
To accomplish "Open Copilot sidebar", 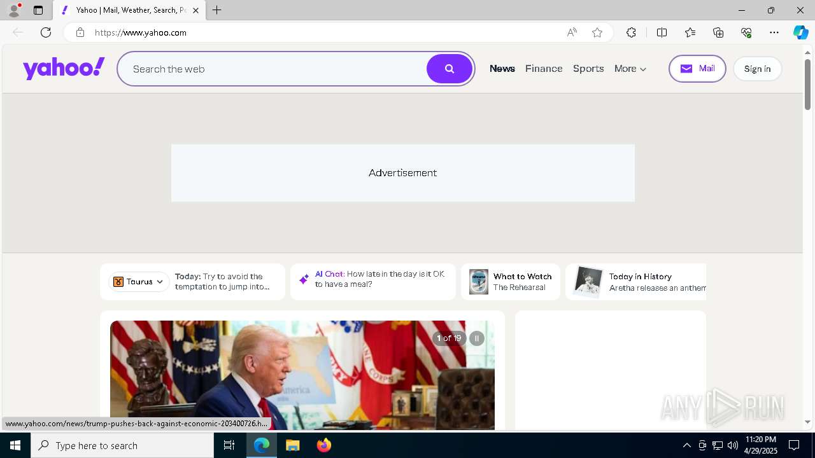I will pos(800,32).
